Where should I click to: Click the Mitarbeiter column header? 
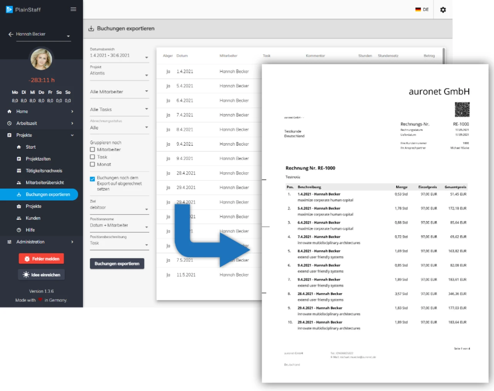click(x=229, y=56)
